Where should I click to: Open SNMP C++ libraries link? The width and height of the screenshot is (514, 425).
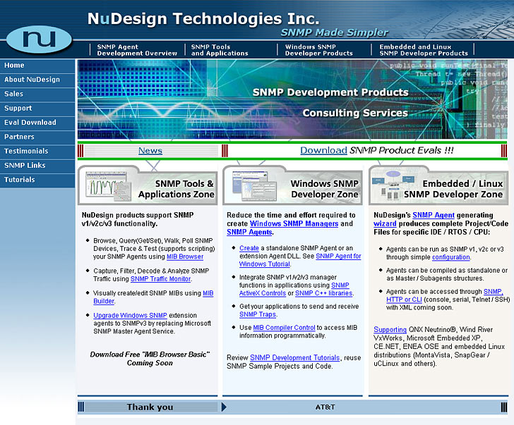(324, 293)
